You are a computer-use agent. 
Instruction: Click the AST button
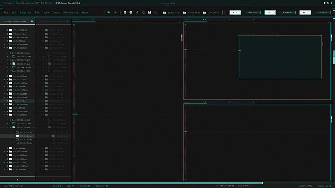pyautogui.click(x=305, y=12)
